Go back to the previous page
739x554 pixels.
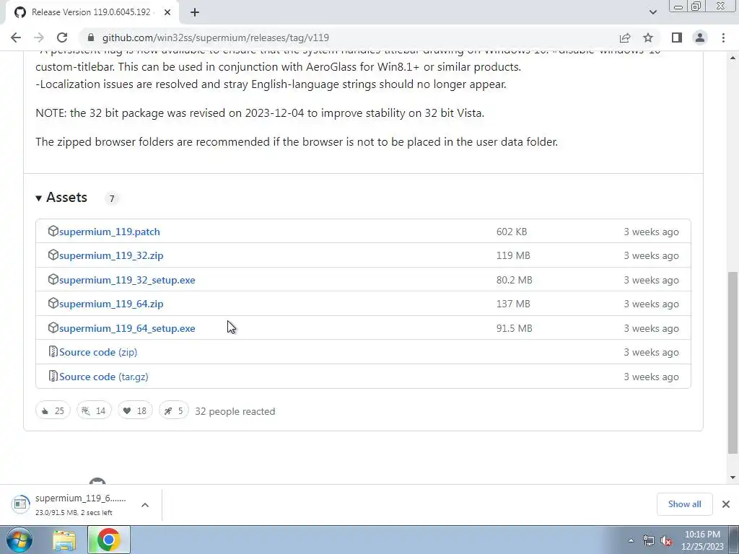coord(16,38)
